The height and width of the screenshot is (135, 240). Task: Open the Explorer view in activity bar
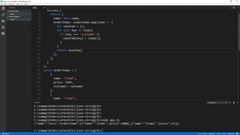pyautogui.click(x=3, y=8)
